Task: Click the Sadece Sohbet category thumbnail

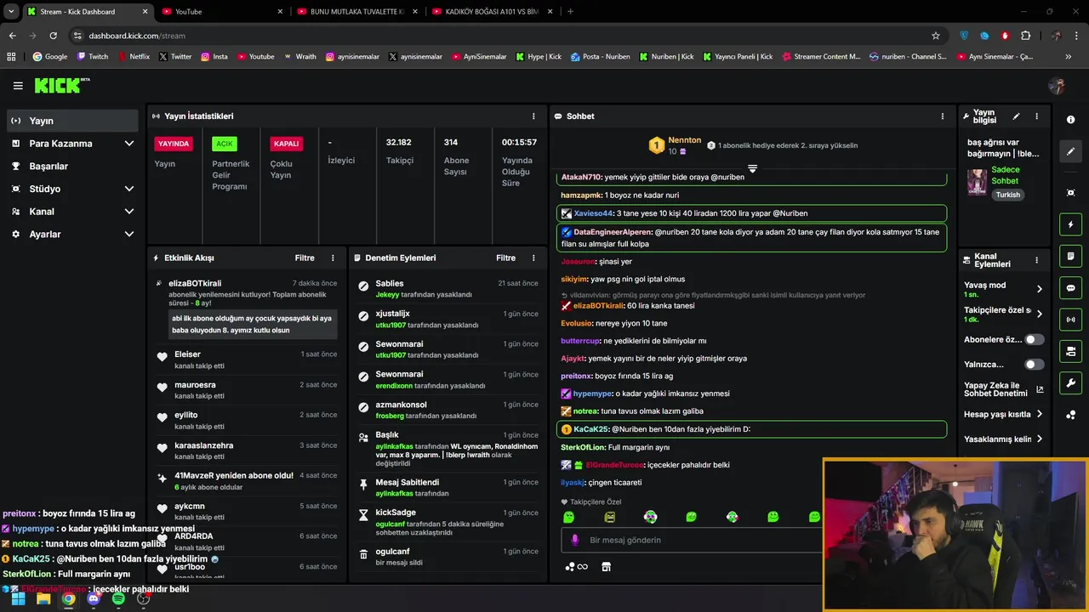Action: tap(977, 182)
